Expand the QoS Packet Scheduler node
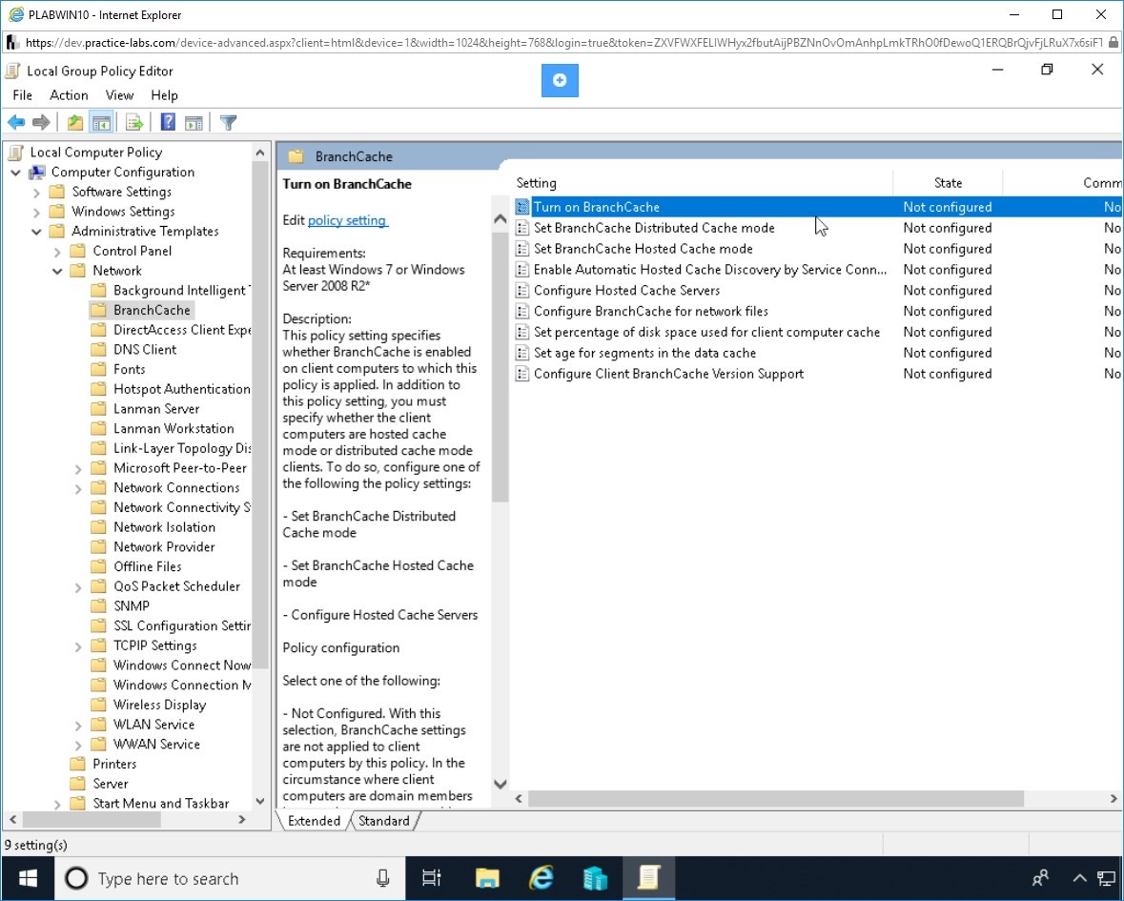The height and width of the screenshot is (901, 1124). point(78,587)
